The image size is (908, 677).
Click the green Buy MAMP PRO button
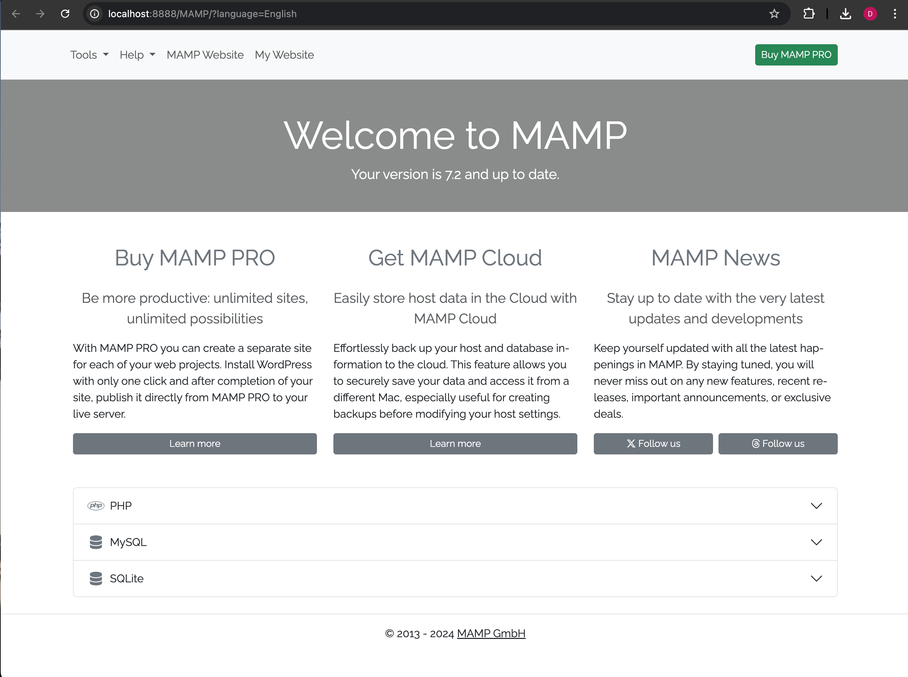pos(796,55)
